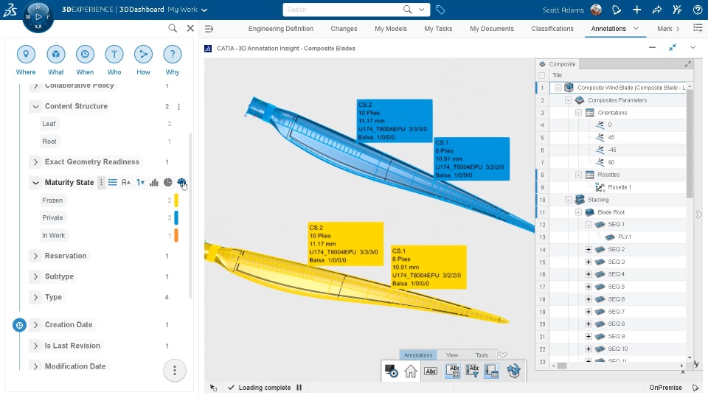This screenshot has height=398, width=708.
Task: Switch Maturity State to list view
Action: [112, 182]
